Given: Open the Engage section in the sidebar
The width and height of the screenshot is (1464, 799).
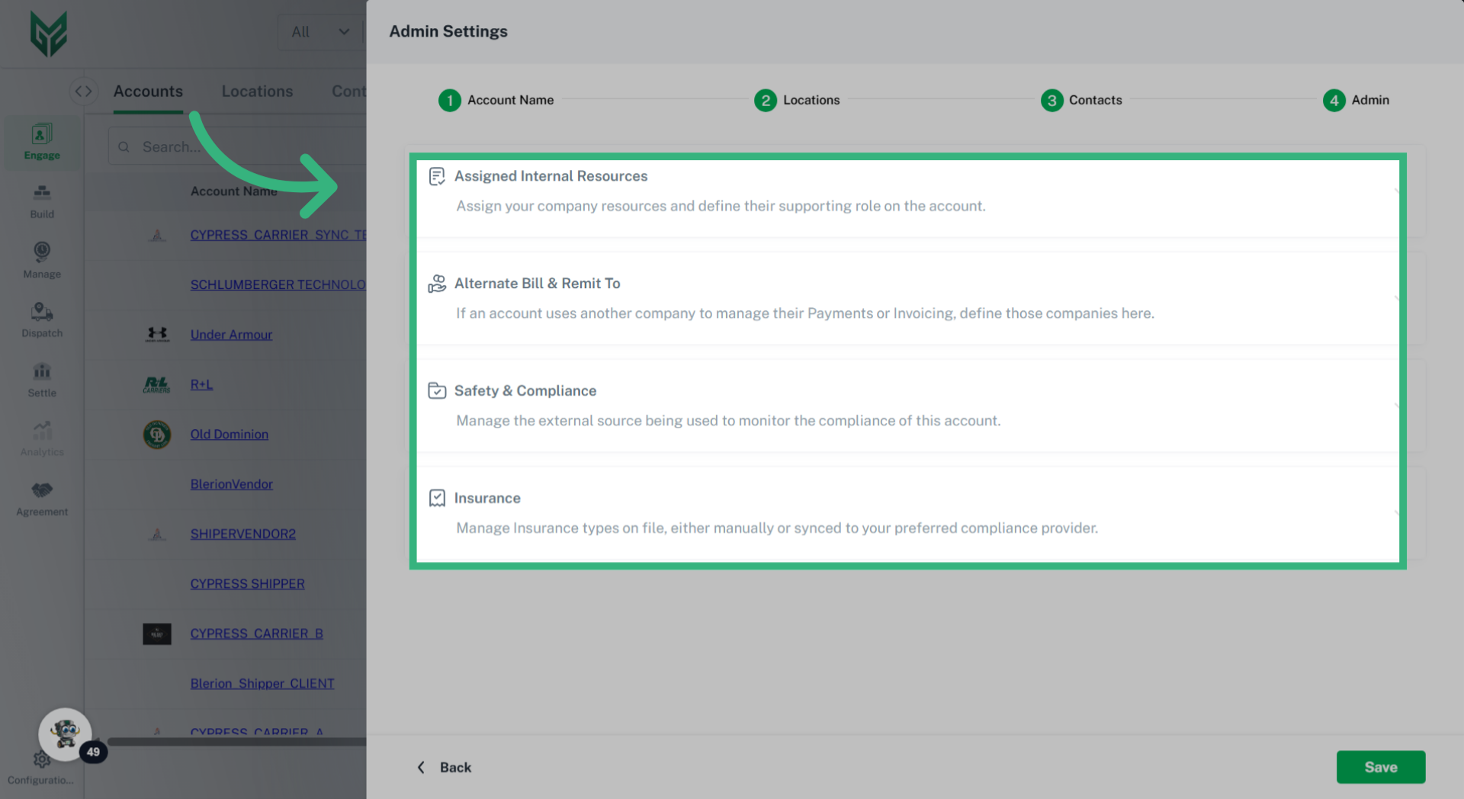Looking at the screenshot, I should (41, 141).
